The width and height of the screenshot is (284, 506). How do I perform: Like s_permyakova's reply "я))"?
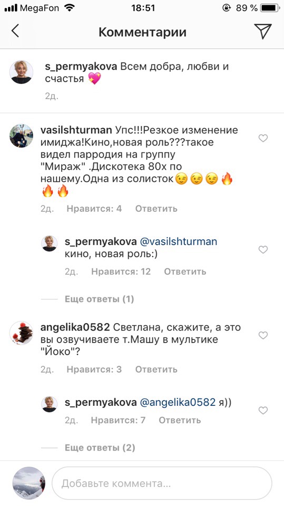pyautogui.click(x=263, y=410)
